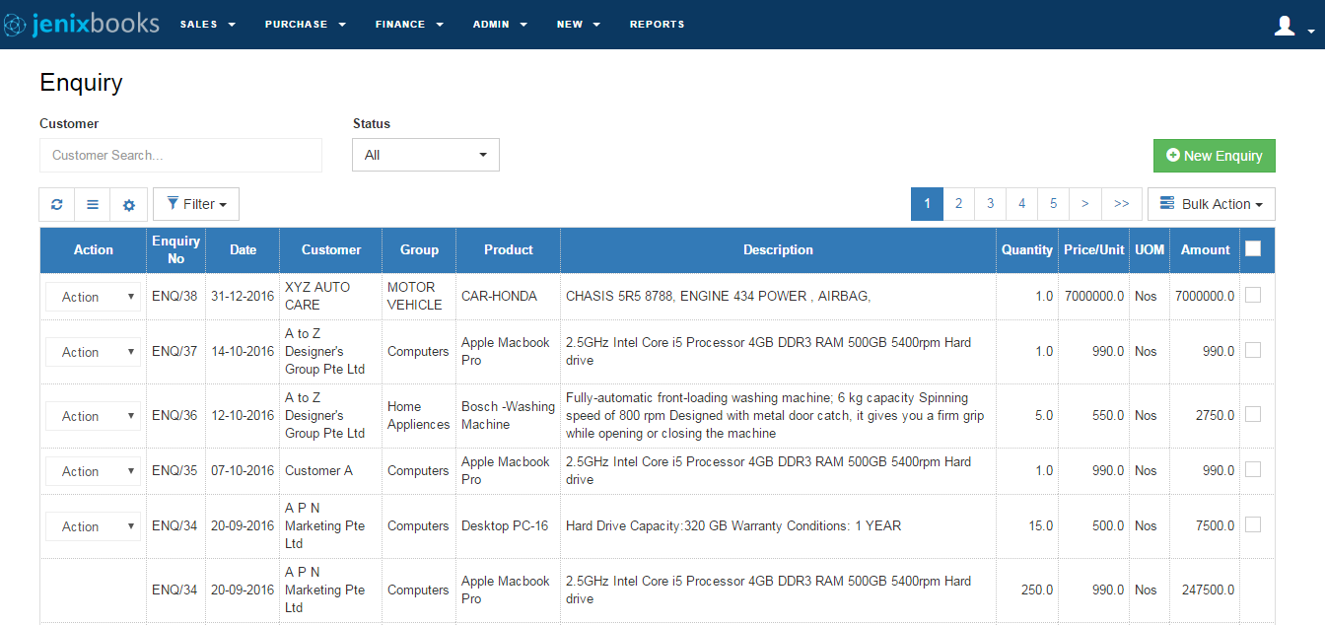The image size is (1325, 625).
Task: Open Action dropdown for ENQ/38
Action: 93,297
